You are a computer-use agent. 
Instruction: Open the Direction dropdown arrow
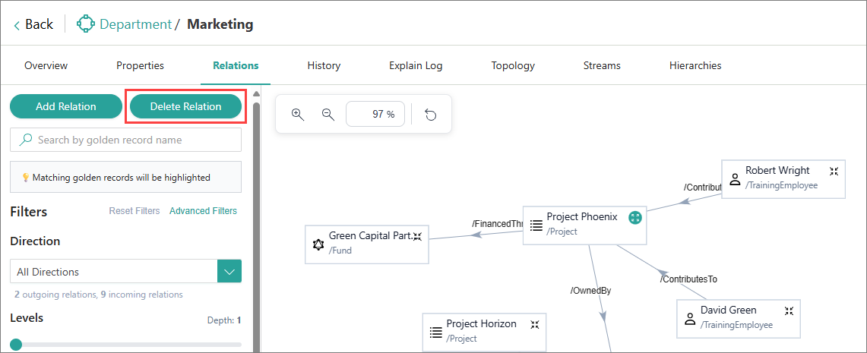pos(229,272)
